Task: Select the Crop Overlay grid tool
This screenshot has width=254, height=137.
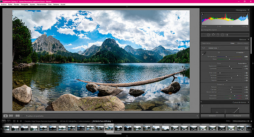Action: coord(203,35)
